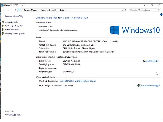Click the 8,00 GB RAM value
Image resolution: width=163 pixels, height=122 pixels.
[x=78, y=45]
